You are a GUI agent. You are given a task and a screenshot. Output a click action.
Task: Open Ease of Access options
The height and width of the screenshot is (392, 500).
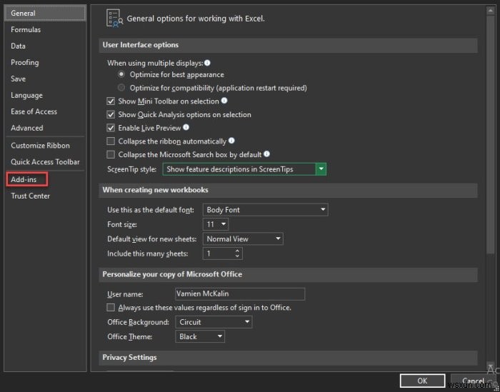[x=45, y=111]
